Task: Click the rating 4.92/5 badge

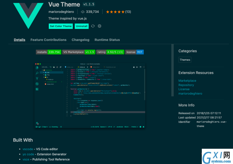Action: click(x=110, y=52)
